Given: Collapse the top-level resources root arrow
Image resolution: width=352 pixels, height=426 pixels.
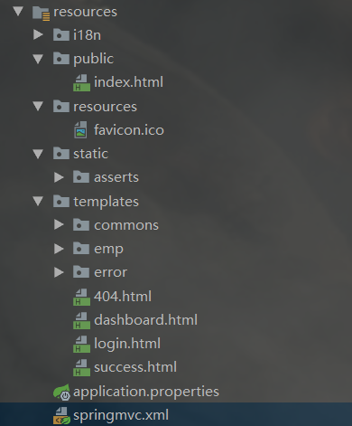Looking at the screenshot, I should [x=18, y=11].
